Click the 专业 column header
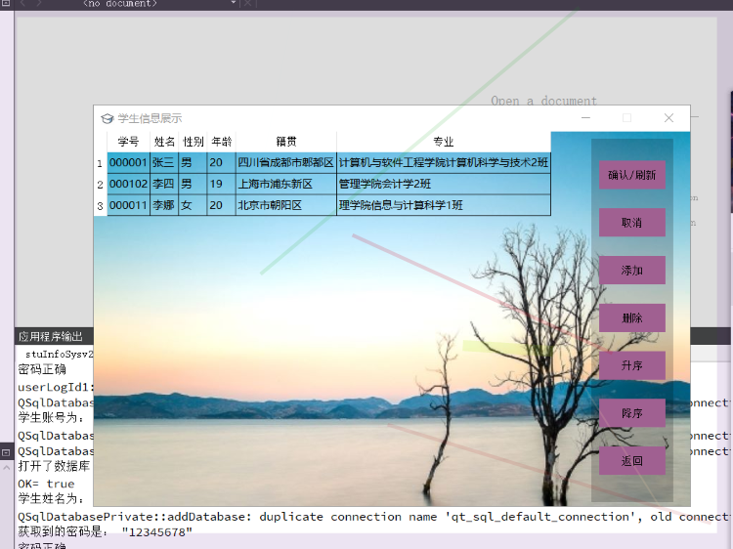Viewport: 733px width, 549px height. pos(443,142)
